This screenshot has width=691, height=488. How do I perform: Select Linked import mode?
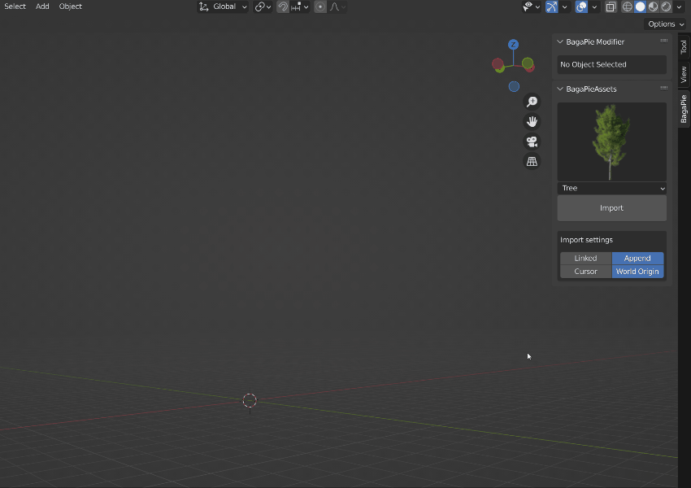pos(585,258)
